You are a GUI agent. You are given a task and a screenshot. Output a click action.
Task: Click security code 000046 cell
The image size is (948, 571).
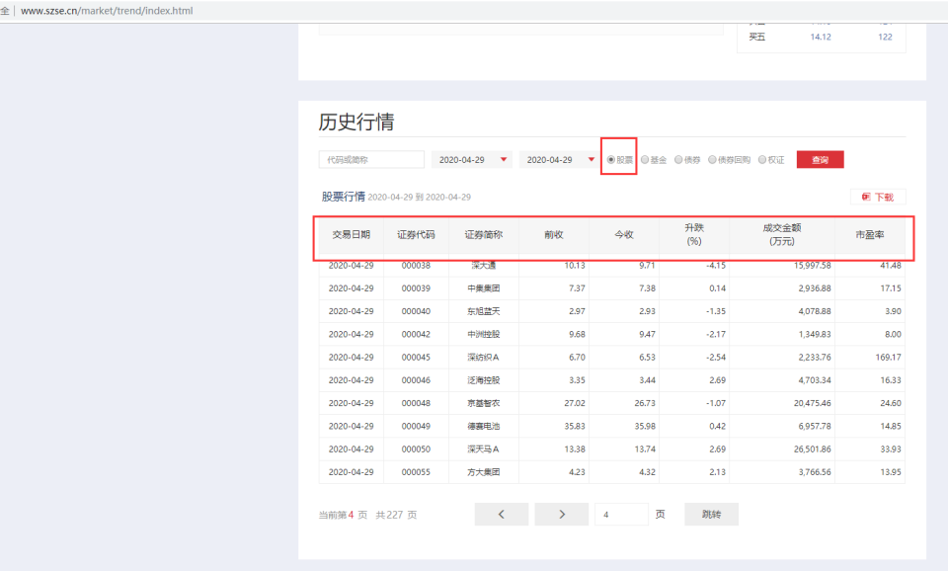point(416,380)
